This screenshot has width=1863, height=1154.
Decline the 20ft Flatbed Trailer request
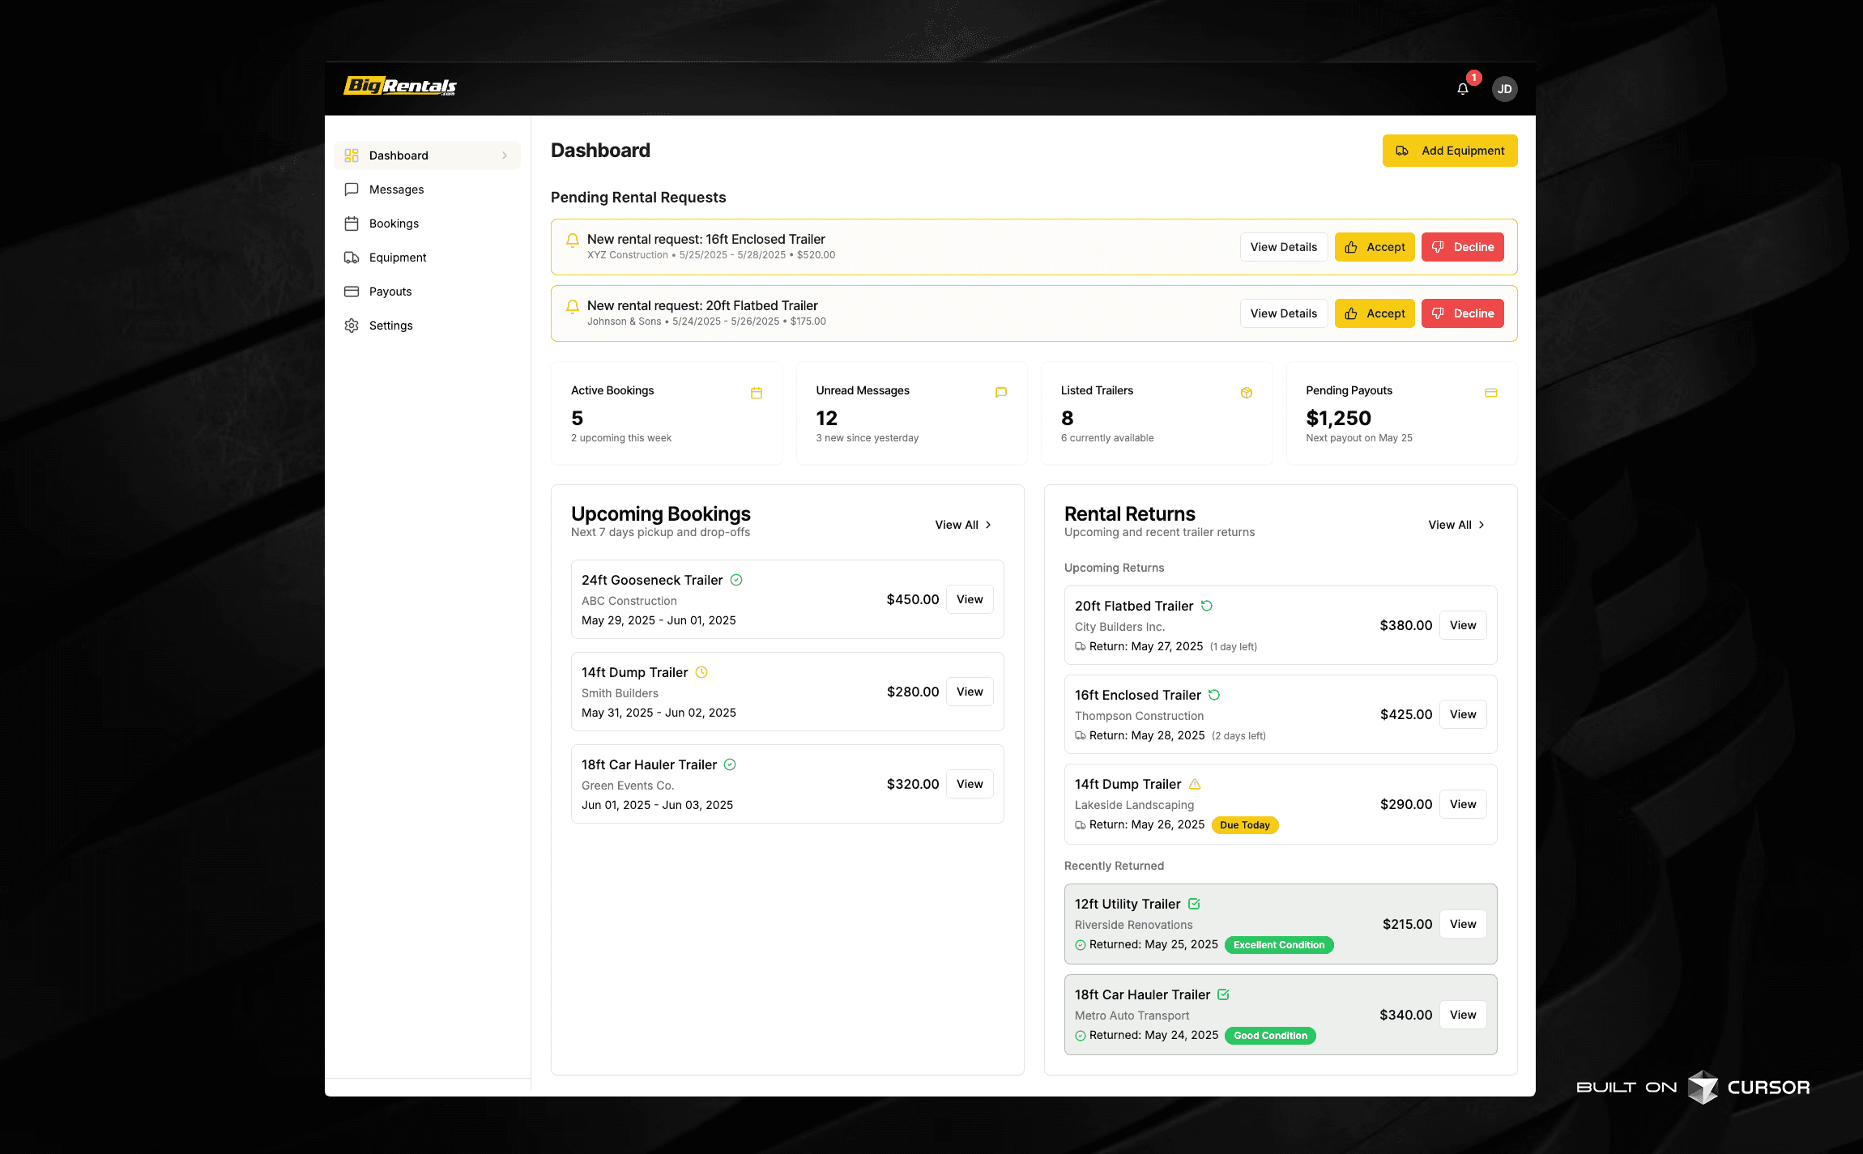click(1462, 313)
